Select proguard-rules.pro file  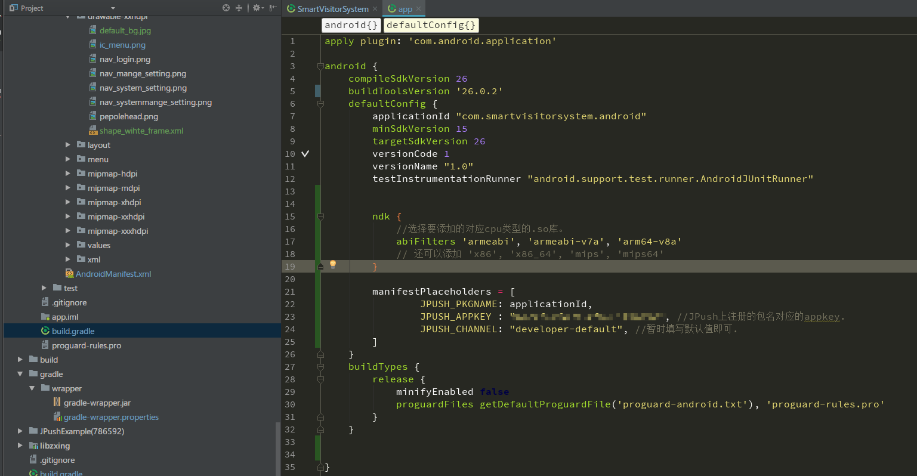pyautogui.click(x=86, y=345)
